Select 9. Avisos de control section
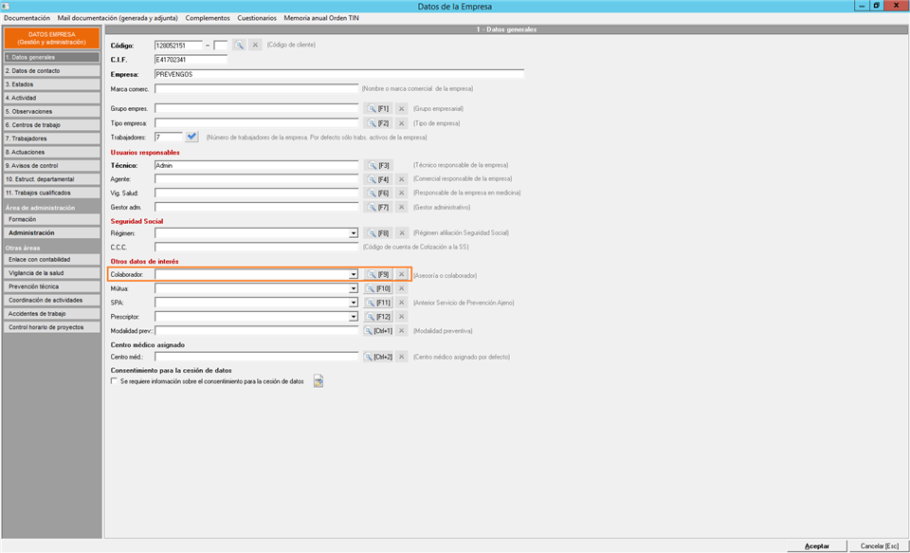Image resolution: width=910 pixels, height=553 pixels. point(51,166)
